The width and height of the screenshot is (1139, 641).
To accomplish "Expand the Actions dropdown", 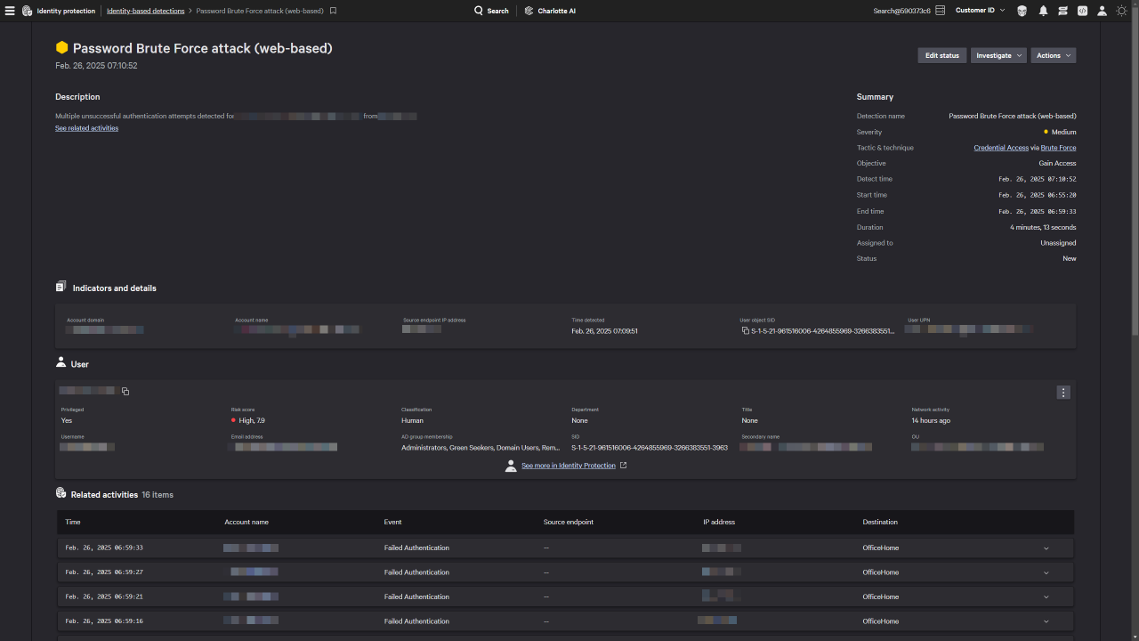I will [1054, 55].
